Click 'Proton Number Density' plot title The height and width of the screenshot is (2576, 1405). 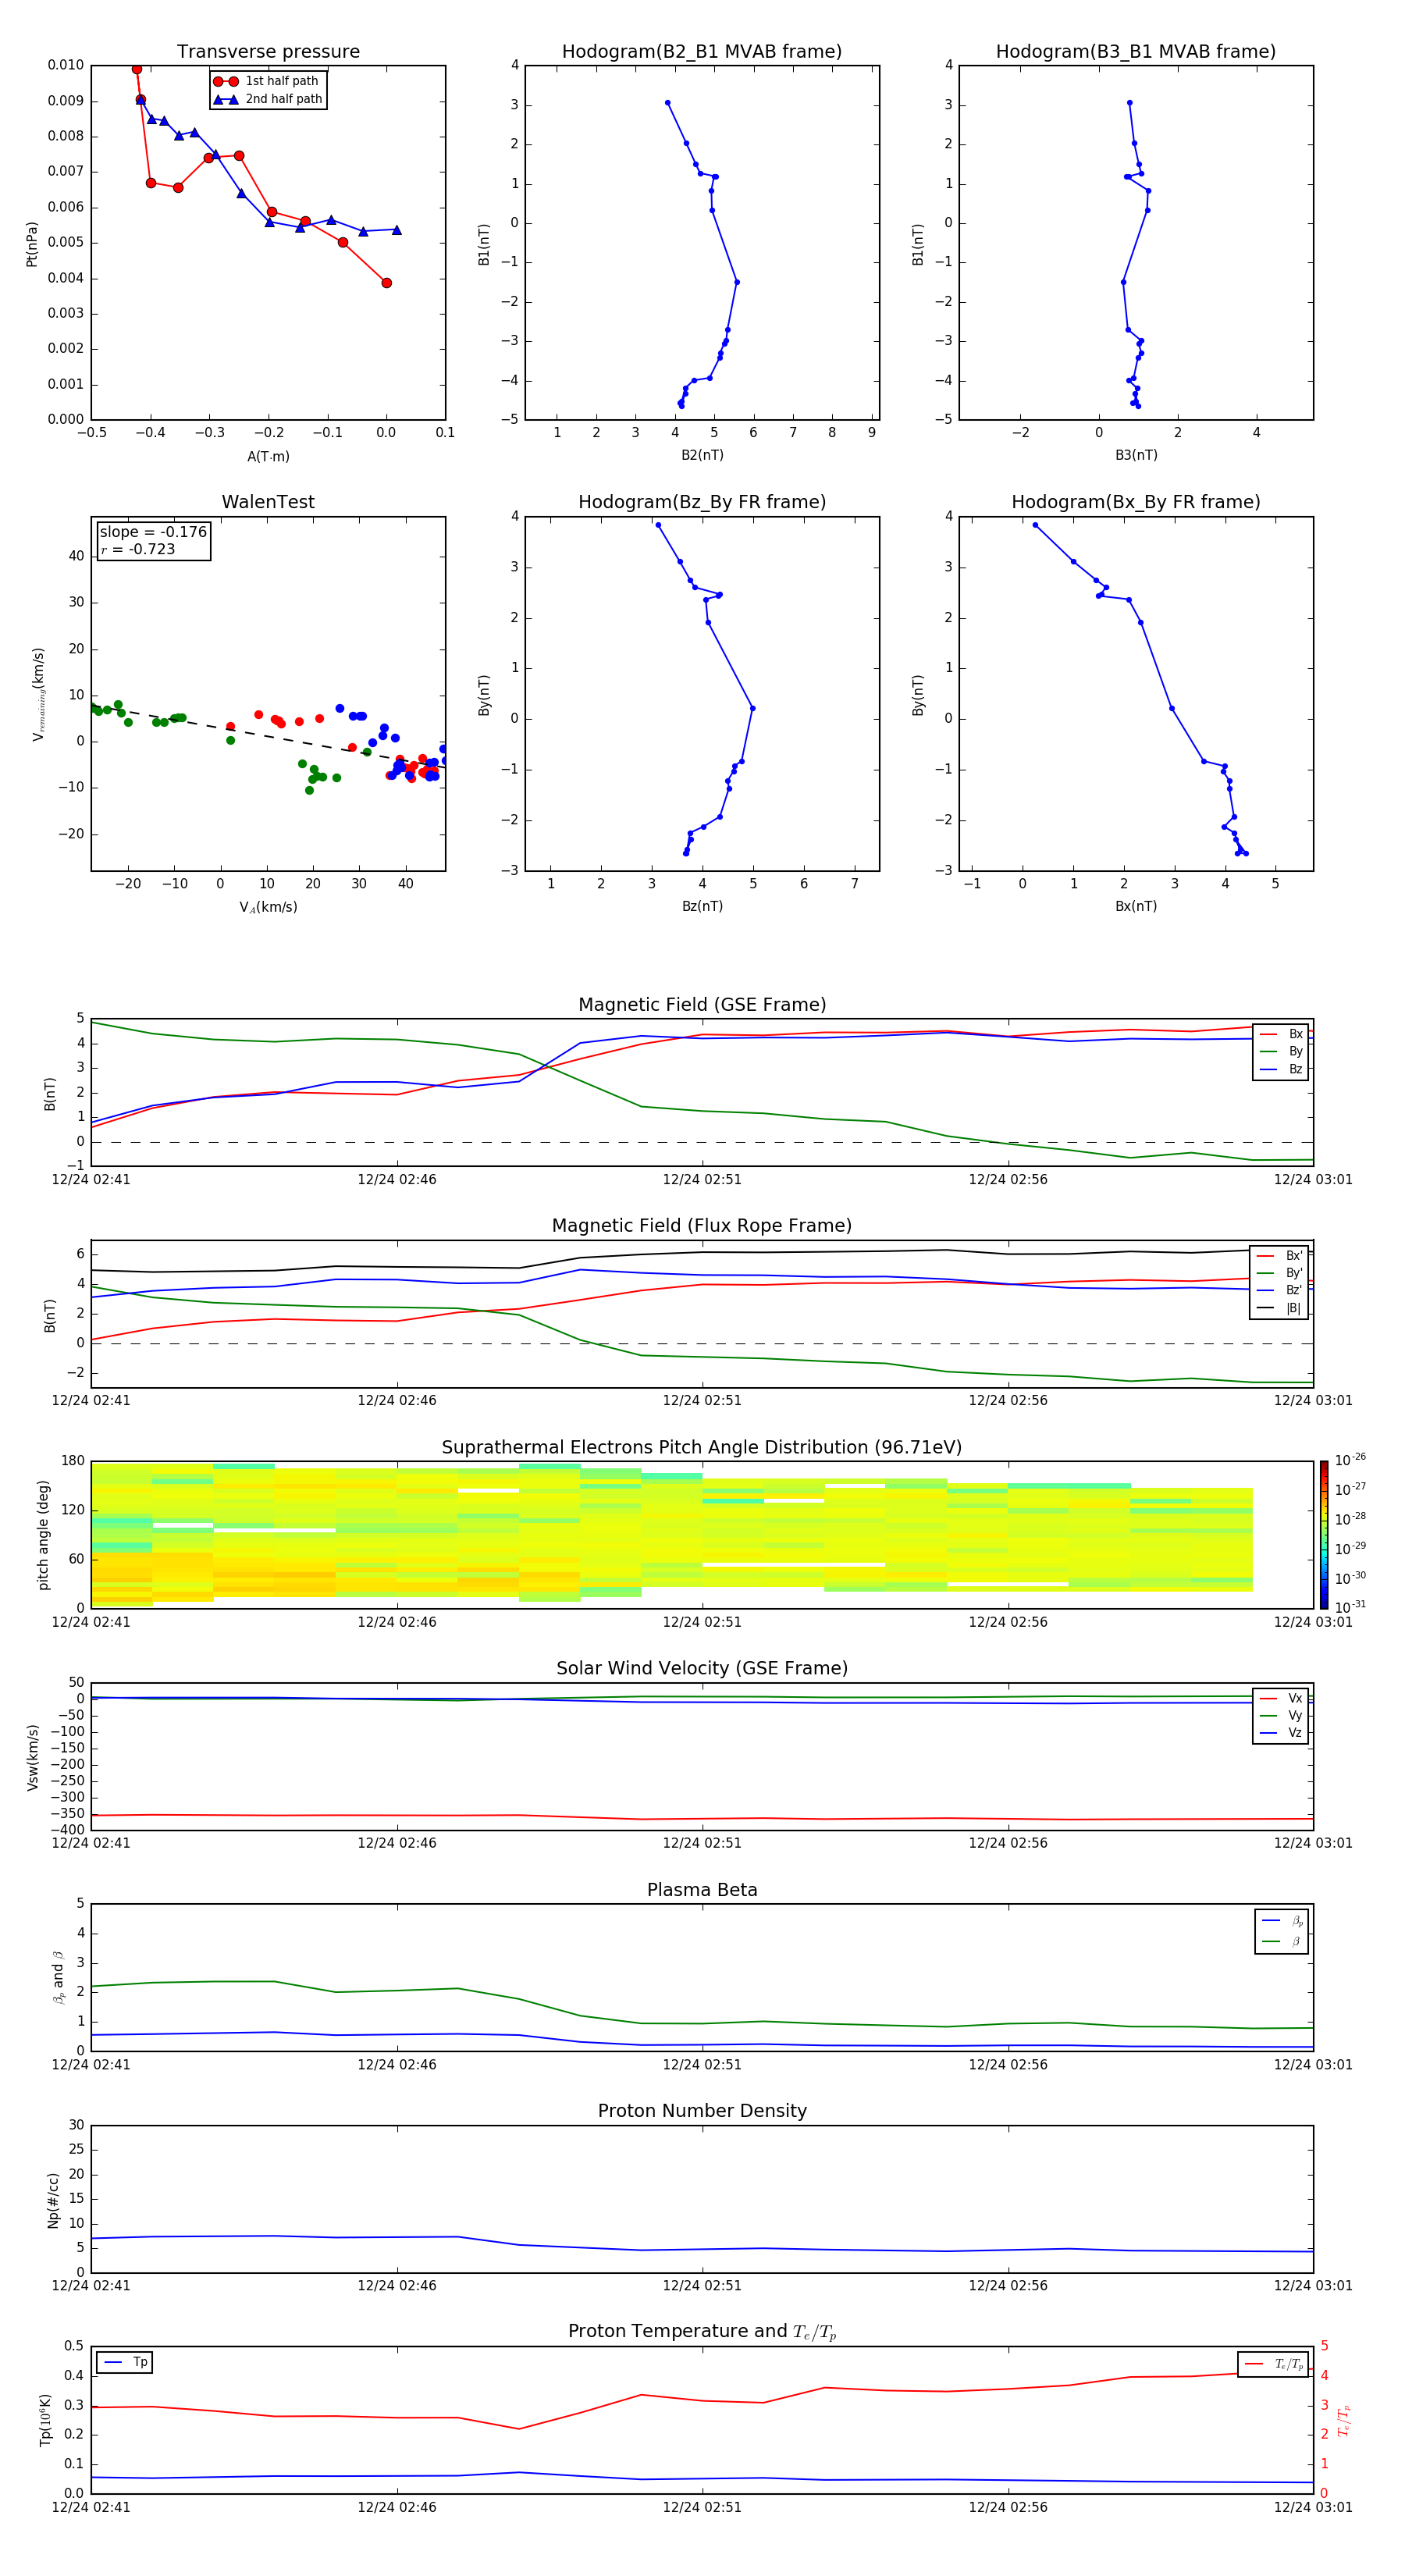pyautogui.click(x=702, y=2111)
